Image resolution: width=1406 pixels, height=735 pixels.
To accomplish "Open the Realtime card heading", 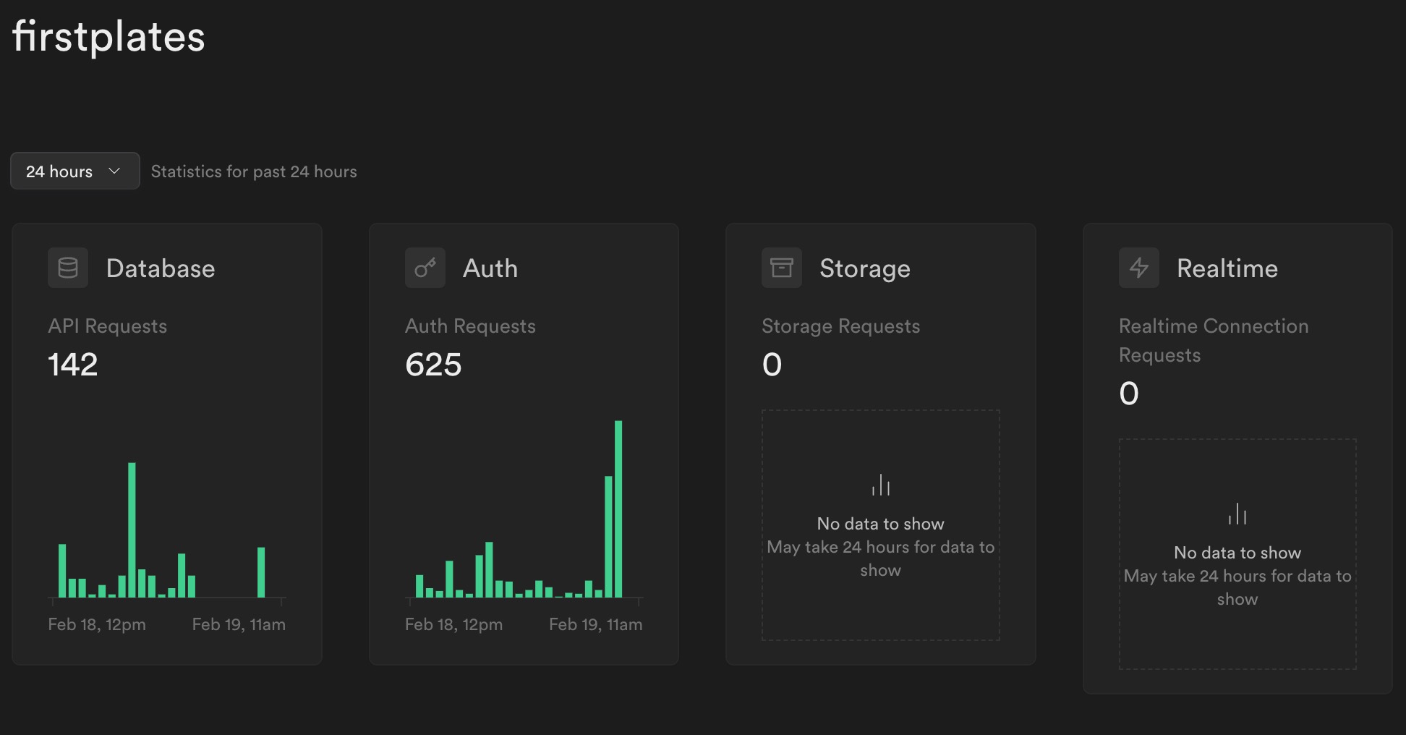I will (1227, 268).
